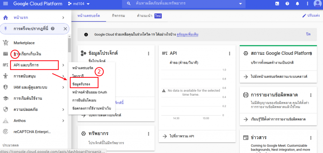
Task: Click the pencil customize icon
Action: tap(304, 16)
